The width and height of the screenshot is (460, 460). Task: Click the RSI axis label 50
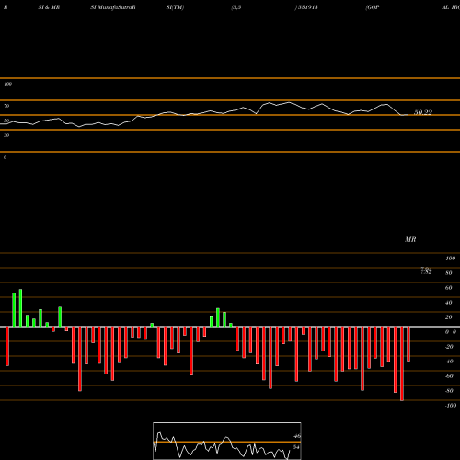point(6,121)
